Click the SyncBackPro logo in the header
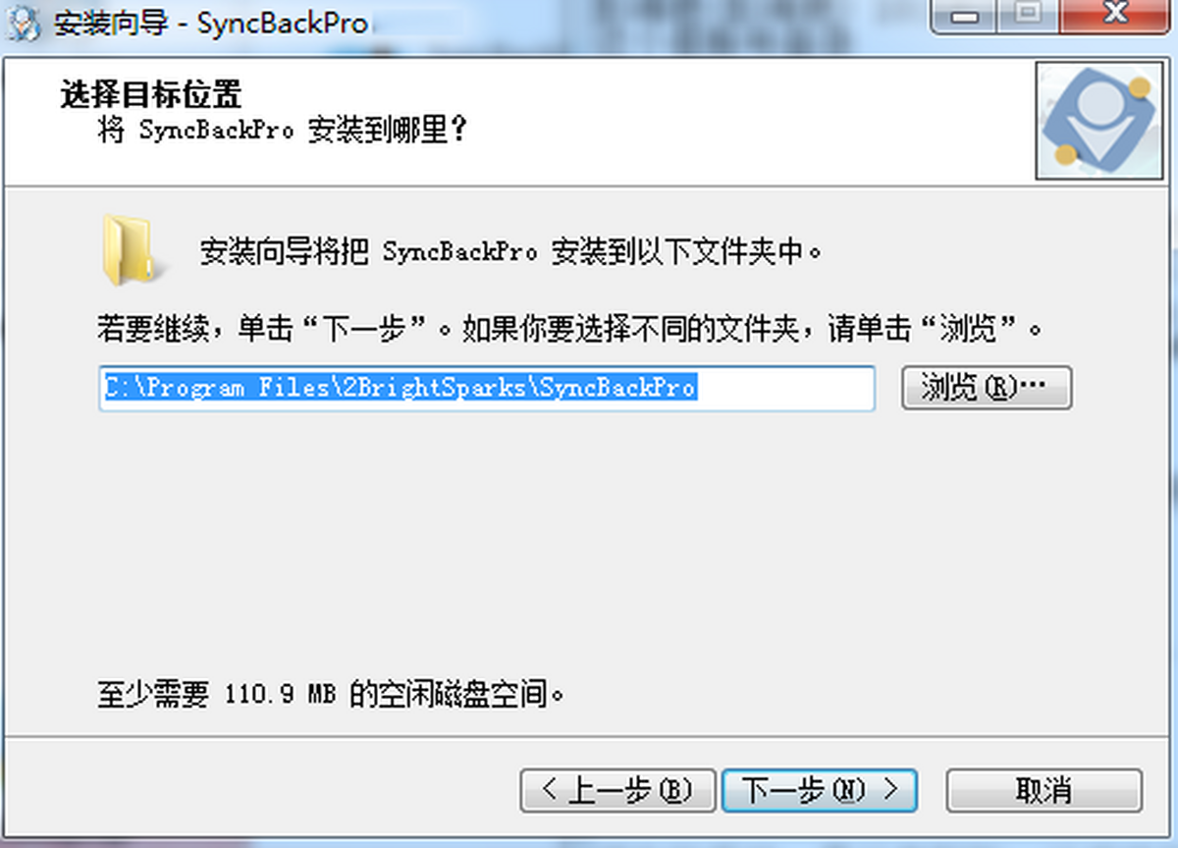The height and width of the screenshot is (848, 1178). click(x=1098, y=121)
